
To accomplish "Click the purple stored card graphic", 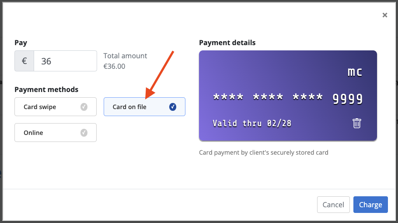I will pos(288,96).
